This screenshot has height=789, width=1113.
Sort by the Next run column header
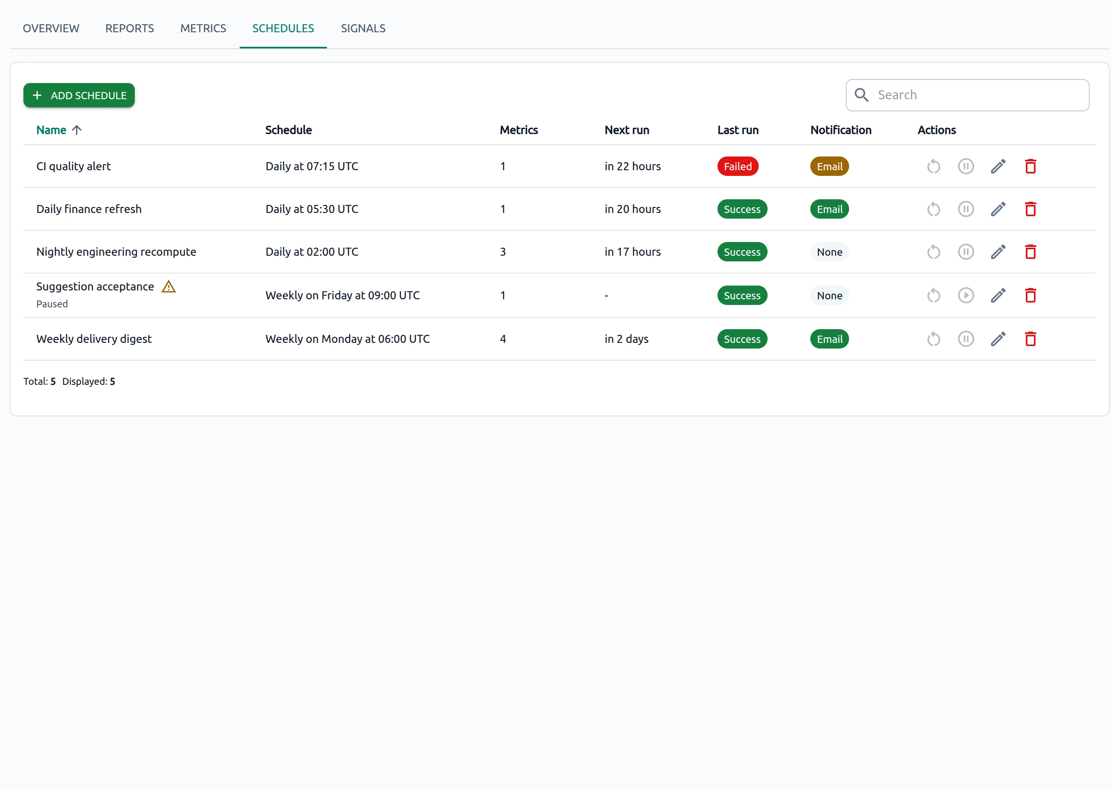tap(626, 130)
